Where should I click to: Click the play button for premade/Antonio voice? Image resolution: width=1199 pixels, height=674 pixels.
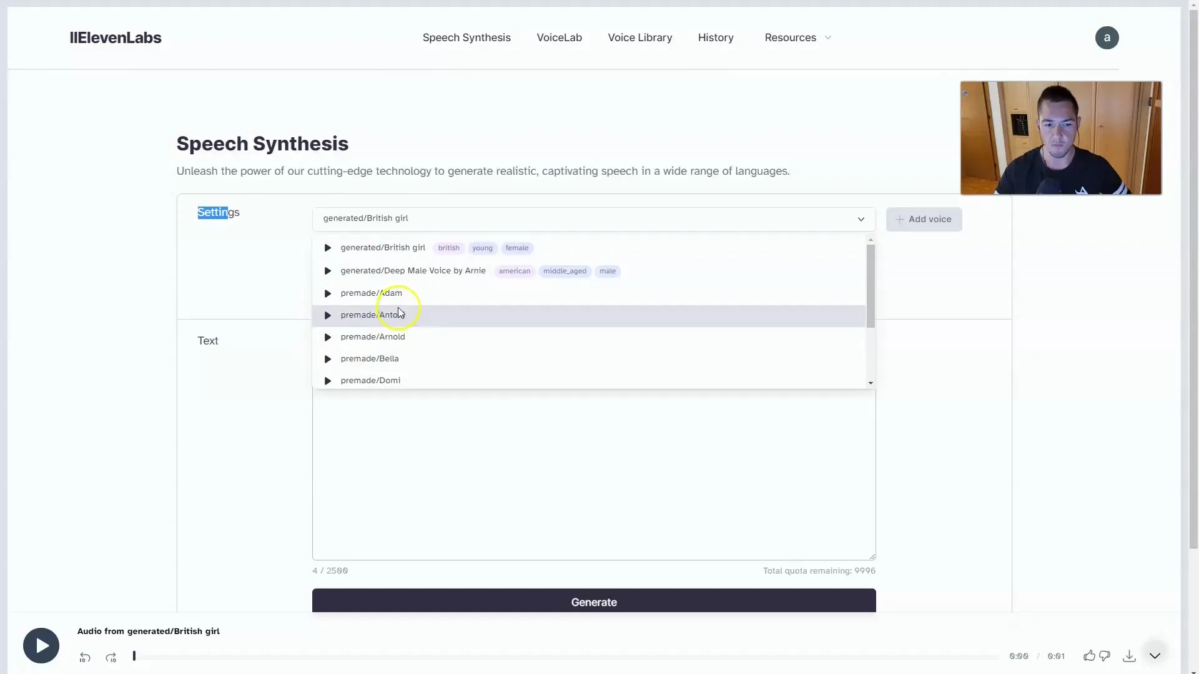[x=327, y=315]
